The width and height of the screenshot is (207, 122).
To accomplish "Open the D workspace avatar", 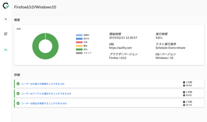I will pyautogui.click(x=6, y=19).
